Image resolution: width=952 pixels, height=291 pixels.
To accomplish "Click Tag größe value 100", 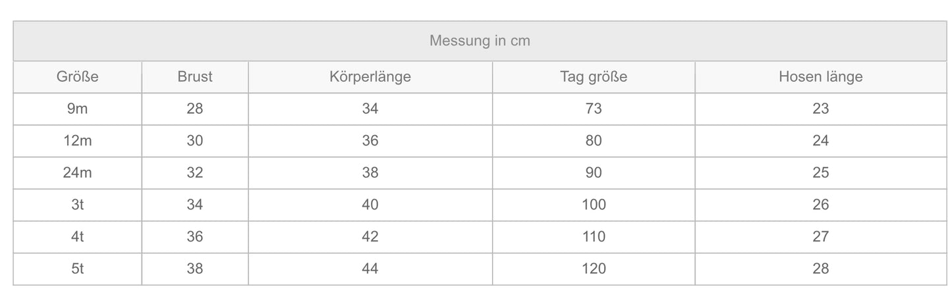I will pyautogui.click(x=593, y=205).
